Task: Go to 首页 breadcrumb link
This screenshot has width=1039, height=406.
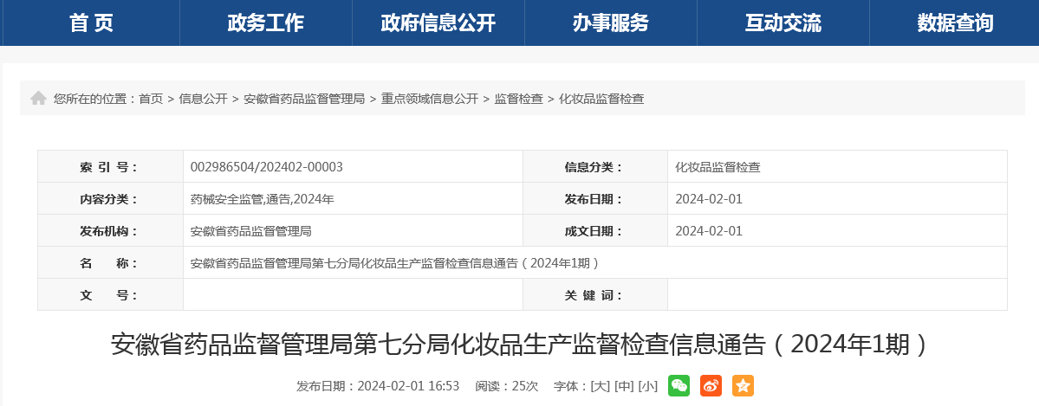Action: click(151, 99)
